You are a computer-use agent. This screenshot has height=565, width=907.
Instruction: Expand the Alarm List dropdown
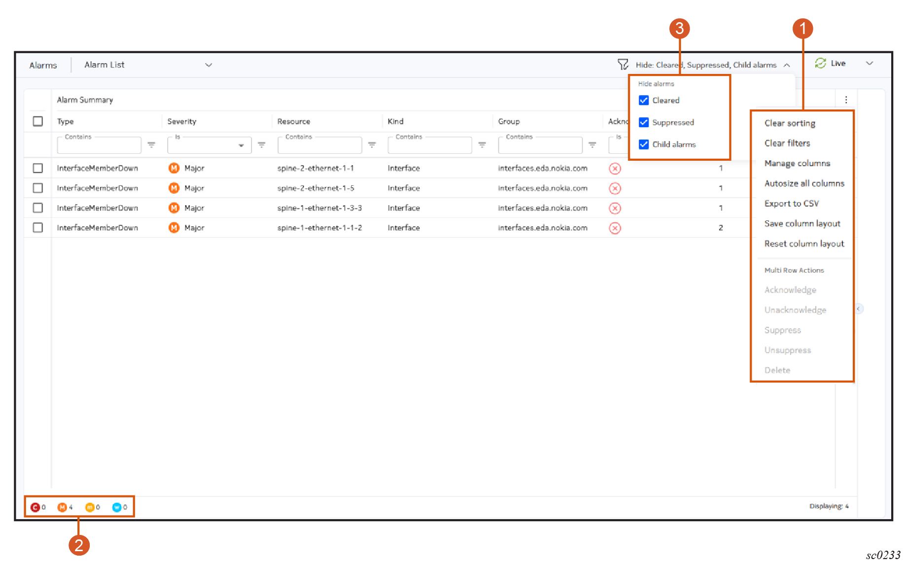pyautogui.click(x=209, y=65)
